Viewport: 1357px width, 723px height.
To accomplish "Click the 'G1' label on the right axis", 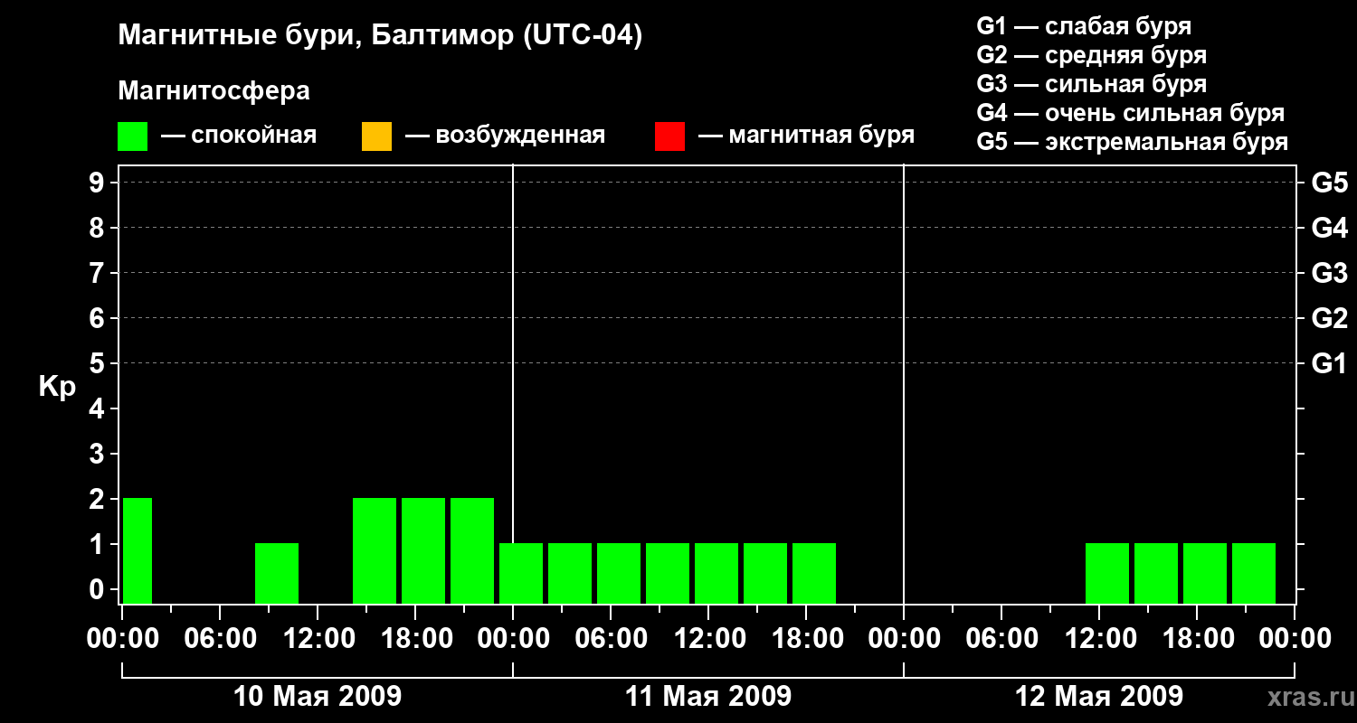I will 1329,363.
